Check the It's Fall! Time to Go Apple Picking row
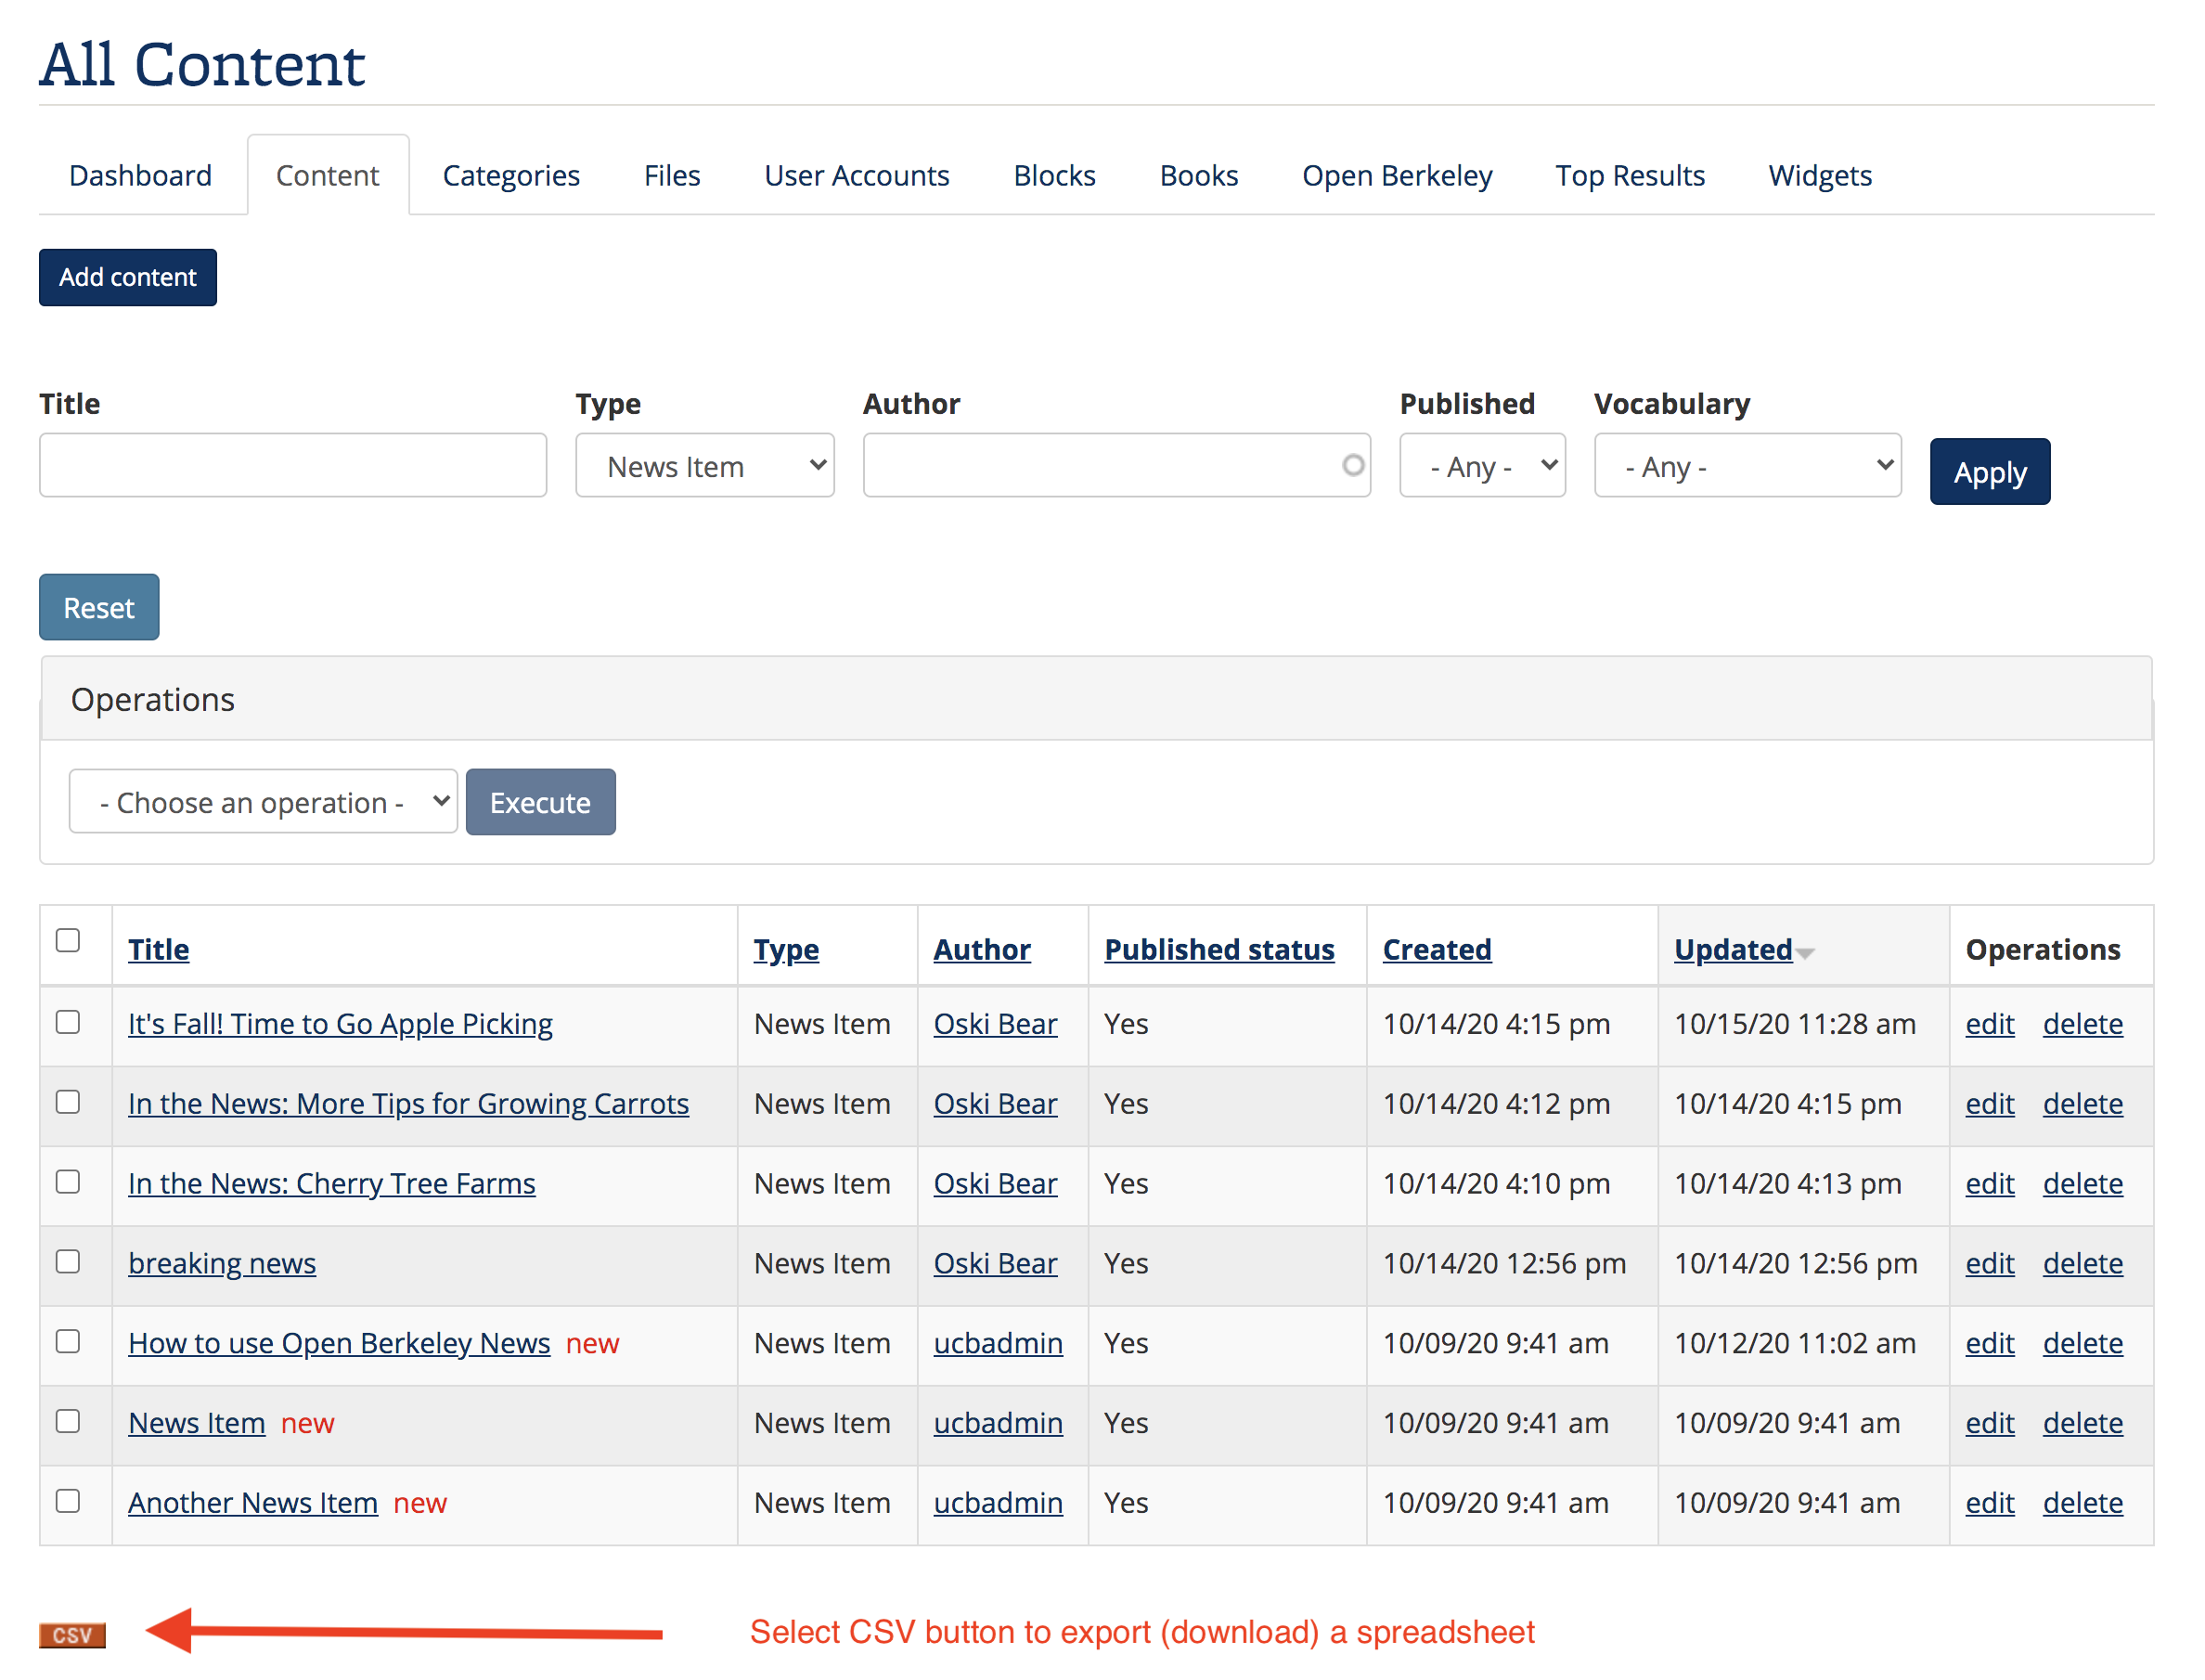This screenshot has height=1680, width=2205. (68, 1022)
